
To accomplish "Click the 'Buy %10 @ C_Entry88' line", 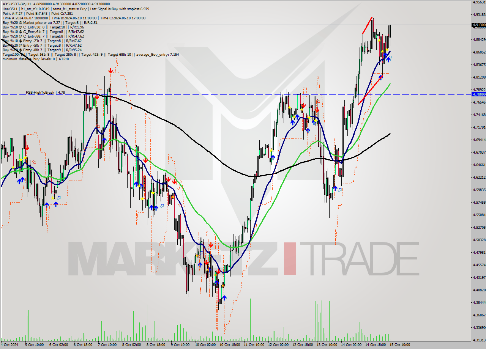I will click(43, 36).
